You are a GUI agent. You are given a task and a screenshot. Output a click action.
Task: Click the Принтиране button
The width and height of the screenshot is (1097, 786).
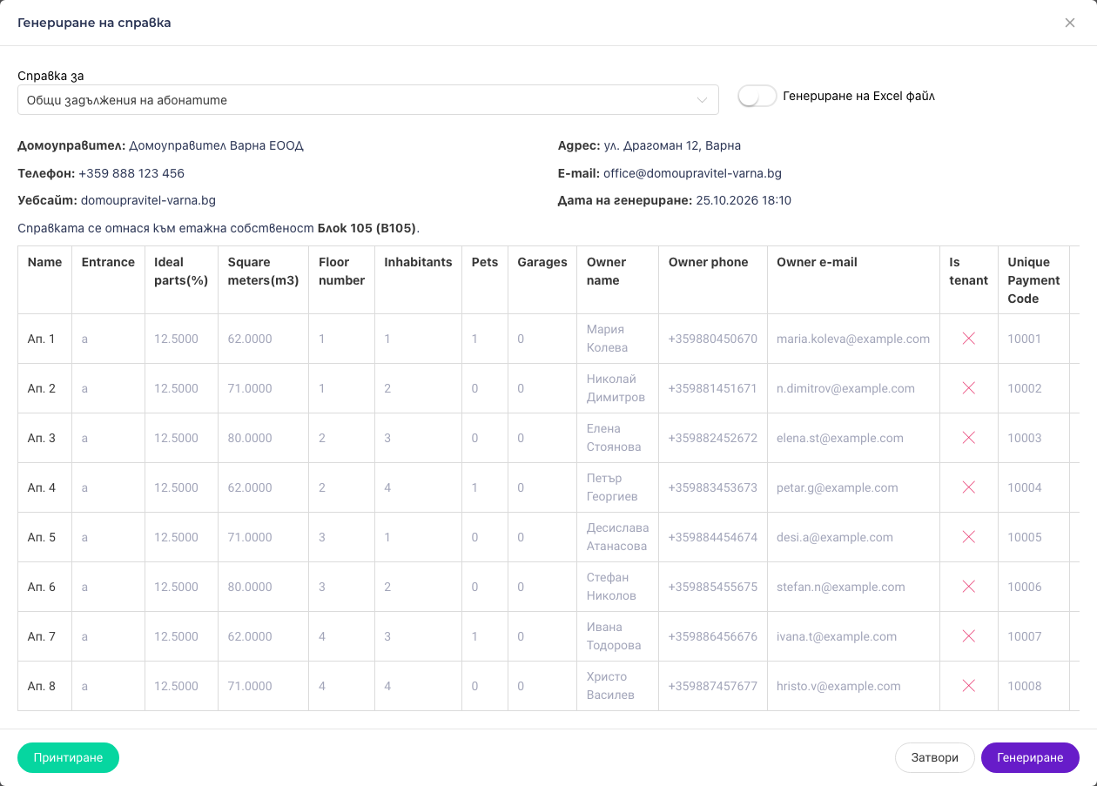(x=68, y=757)
